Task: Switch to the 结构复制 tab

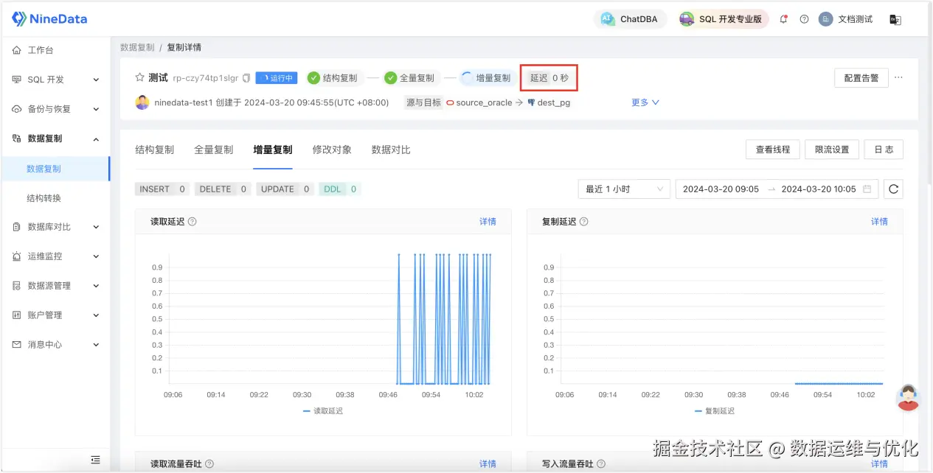Action: (x=155, y=150)
